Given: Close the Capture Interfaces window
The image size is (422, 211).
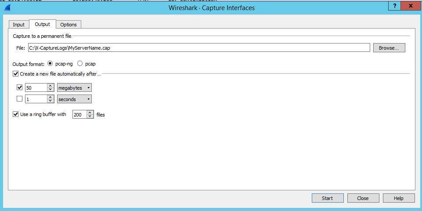Looking at the screenshot, I should (411, 6).
